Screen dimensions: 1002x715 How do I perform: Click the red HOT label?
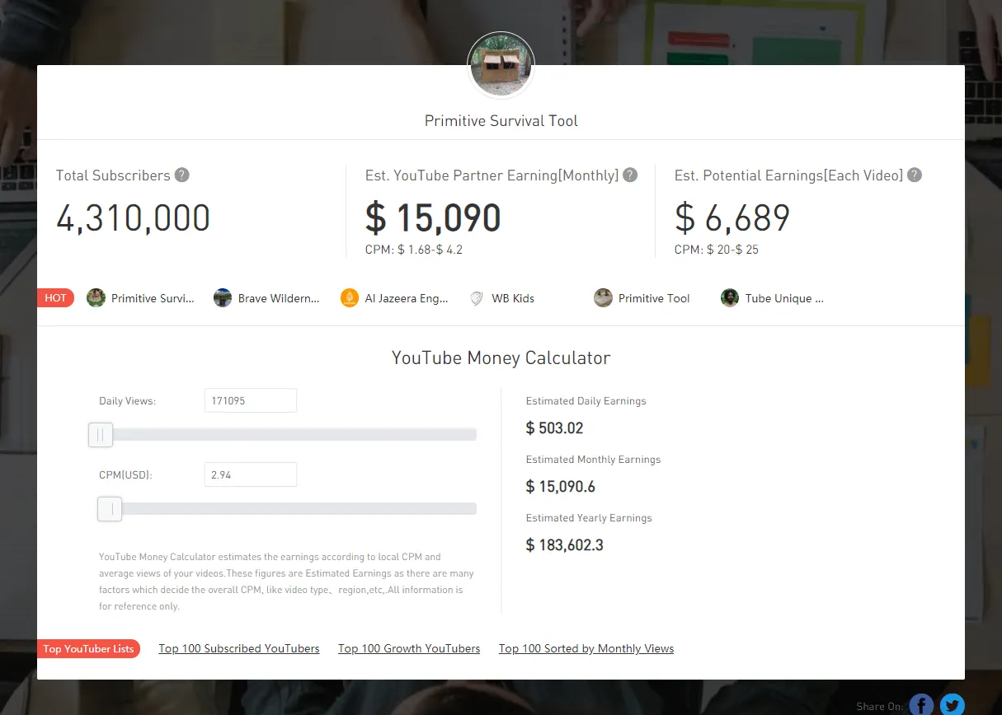tap(56, 298)
